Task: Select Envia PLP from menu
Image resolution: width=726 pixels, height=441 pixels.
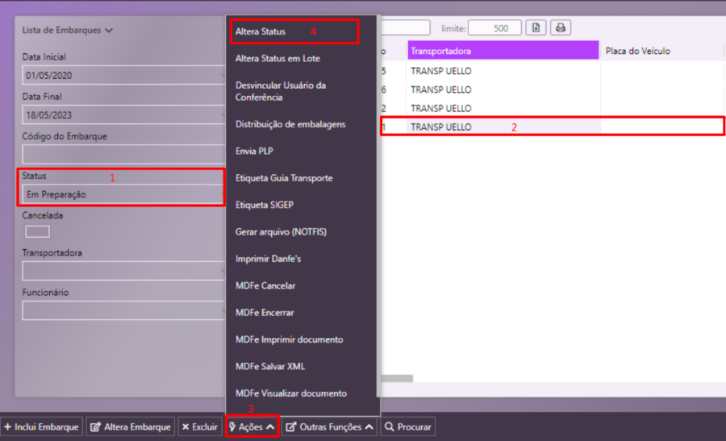Action: coord(254,151)
